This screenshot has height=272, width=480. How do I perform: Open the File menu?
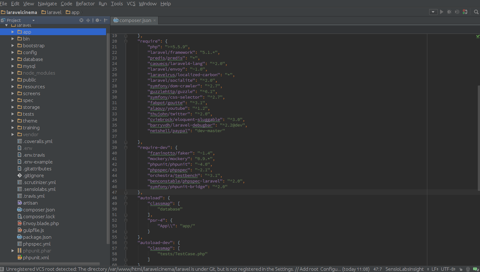point(3,3)
